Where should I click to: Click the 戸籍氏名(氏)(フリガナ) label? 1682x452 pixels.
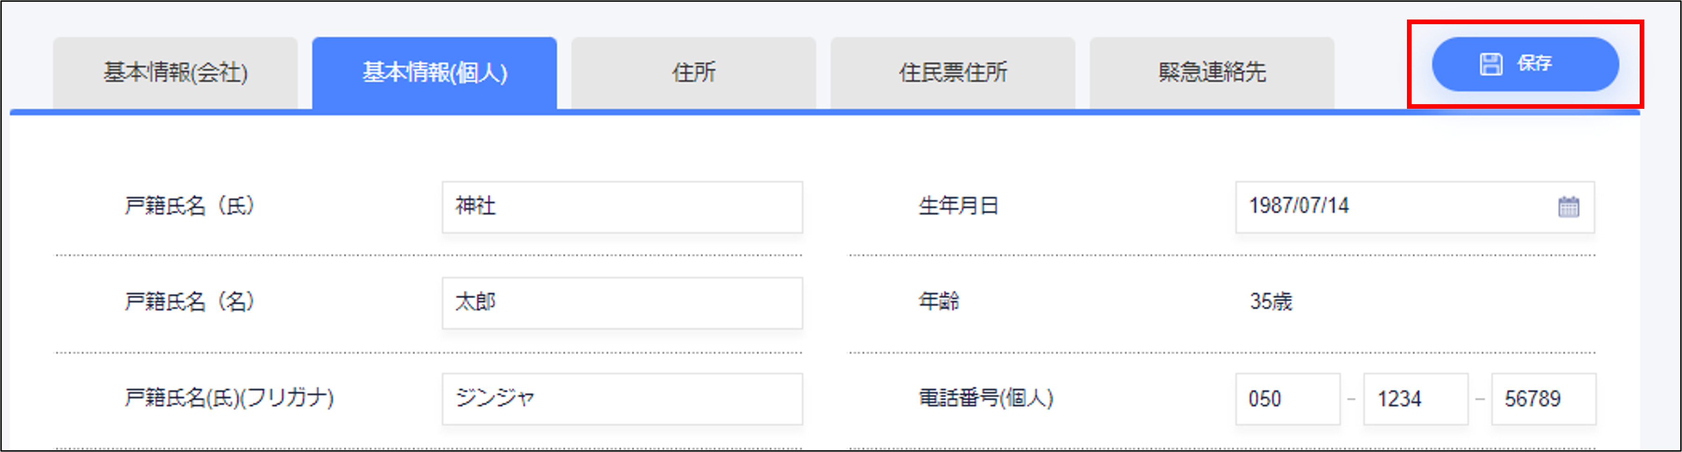229,398
